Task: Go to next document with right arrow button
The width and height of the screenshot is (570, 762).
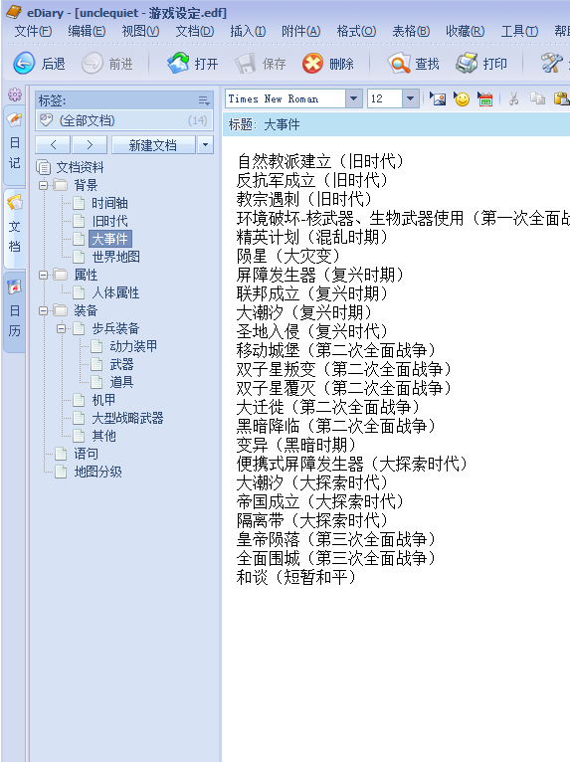Action: point(90,145)
